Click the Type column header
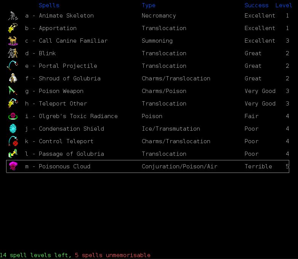The width and height of the screenshot is (298, 259). tap(149, 5)
